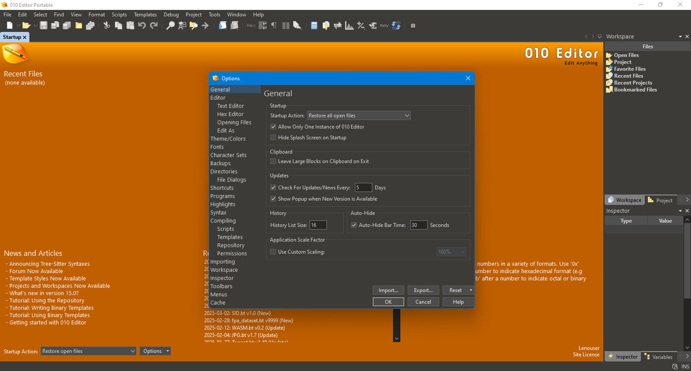Screen dimensions: 691x371
Task: Click the Find magnifier icon
Action: [171, 25]
